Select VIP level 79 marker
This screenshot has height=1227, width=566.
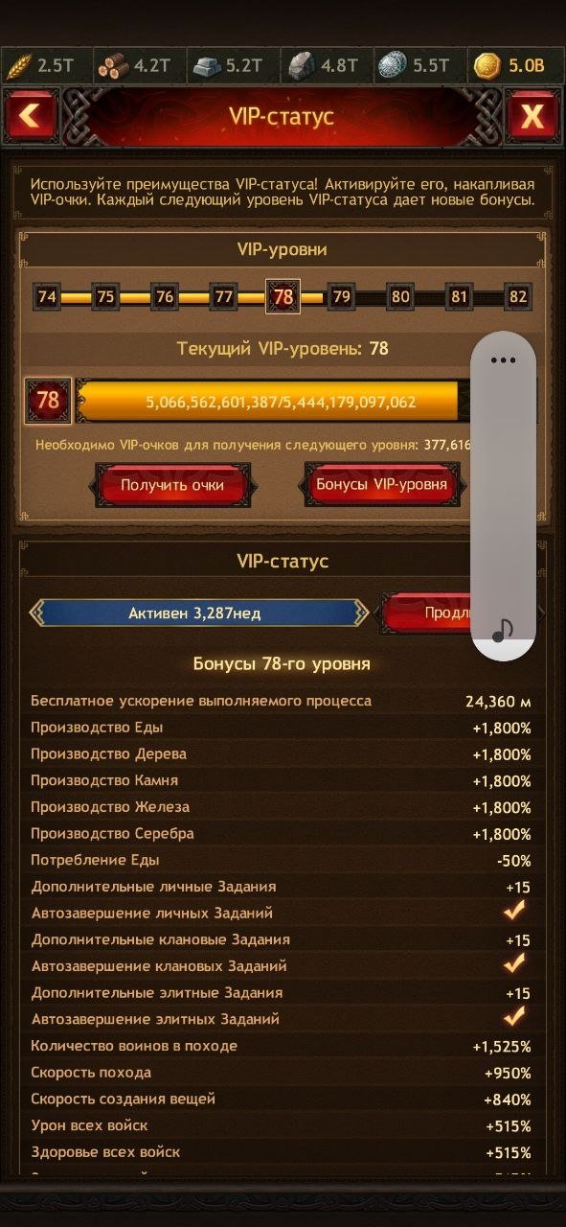pos(342,297)
